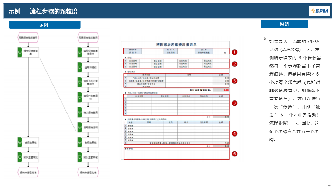Click 确认报销费用 step label
The width and height of the screenshot is (336, 189).
[90, 112]
